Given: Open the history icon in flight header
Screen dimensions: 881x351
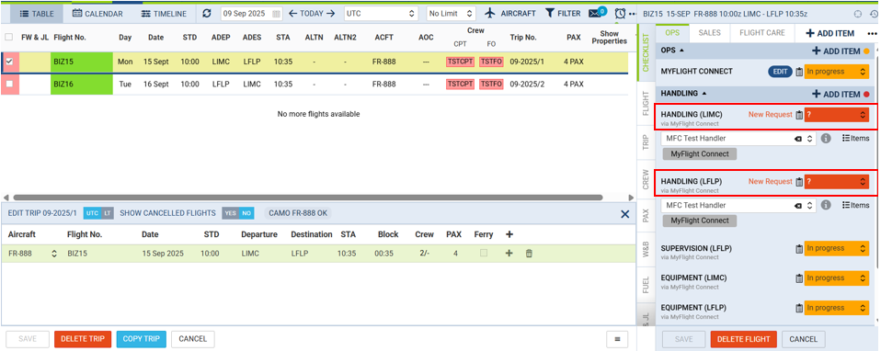Looking at the screenshot, I should [874, 14].
